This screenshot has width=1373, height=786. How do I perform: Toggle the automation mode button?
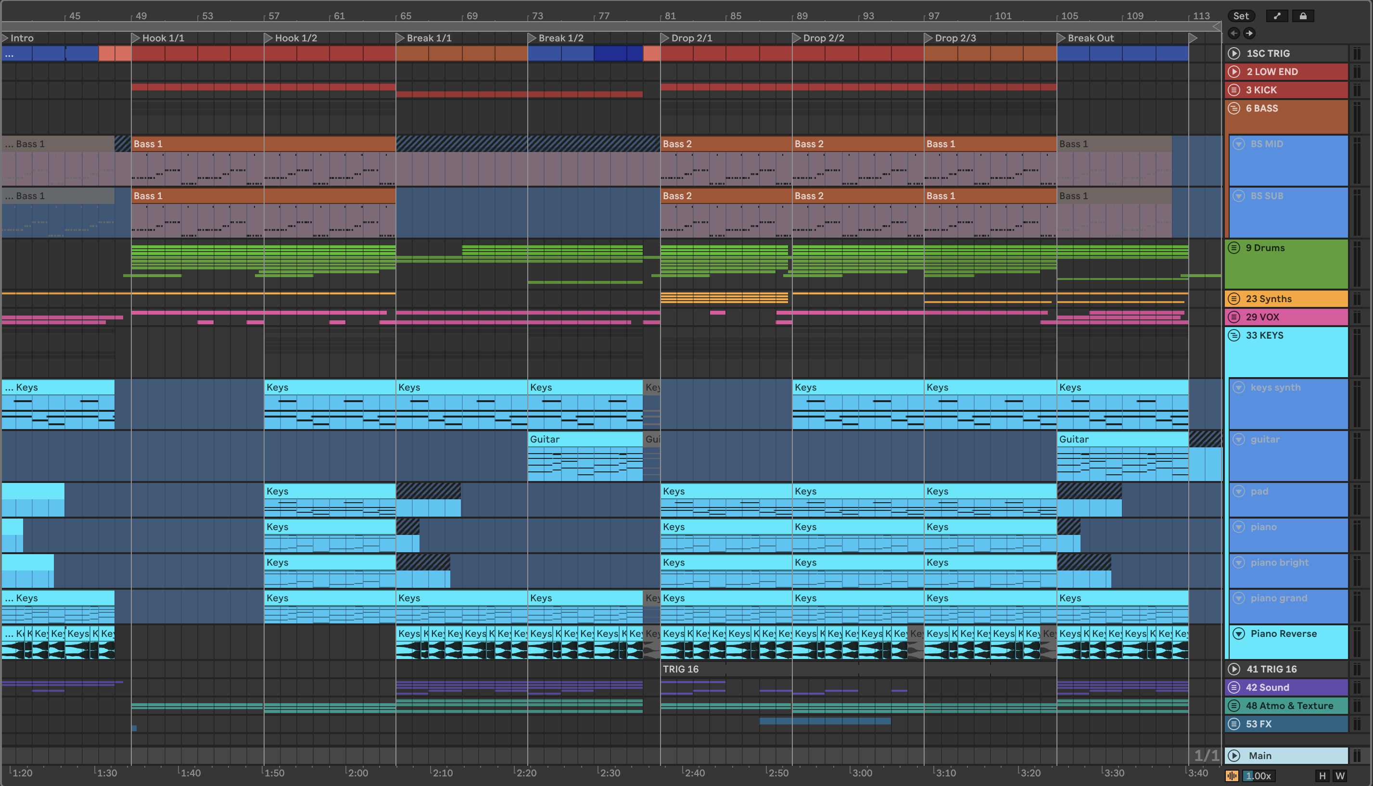tap(1277, 16)
